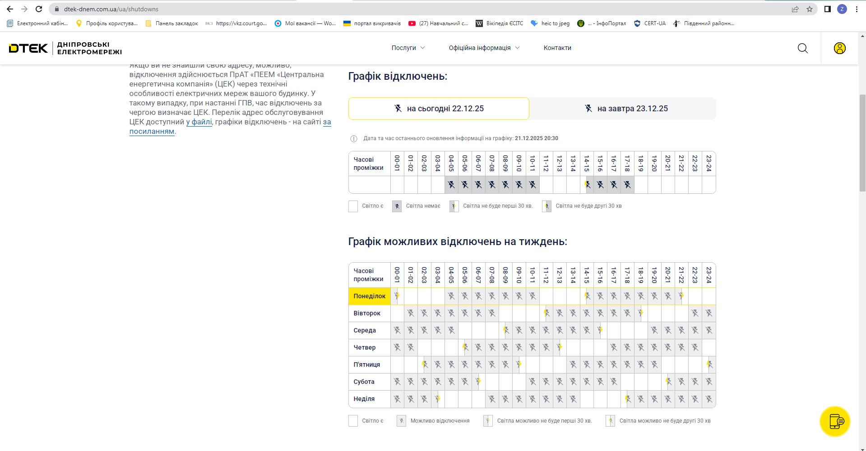866x451 pixels.
Task: Bookmark this page with star icon
Action: (x=809, y=9)
